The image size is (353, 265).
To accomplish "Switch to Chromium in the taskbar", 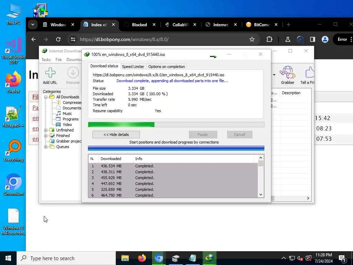I will 159,258.
